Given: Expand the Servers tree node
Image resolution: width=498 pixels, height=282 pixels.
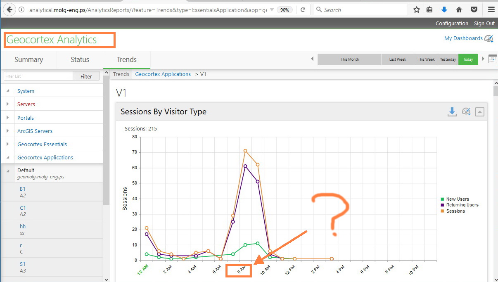Looking at the screenshot, I should (8, 104).
